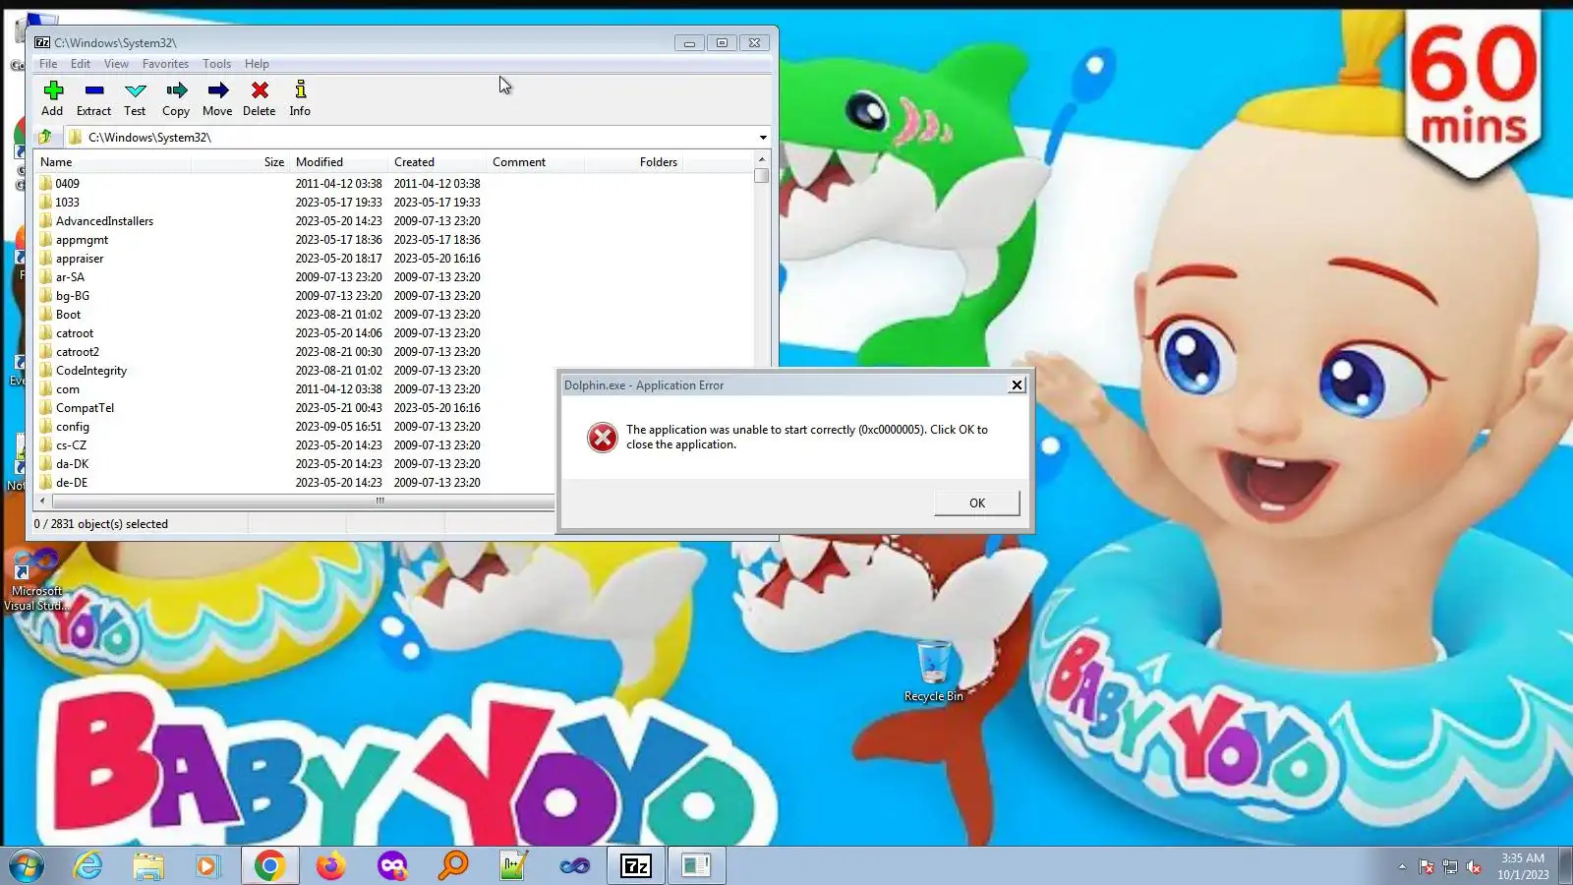Switch to Google Chrome on taskbar

tap(269, 865)
